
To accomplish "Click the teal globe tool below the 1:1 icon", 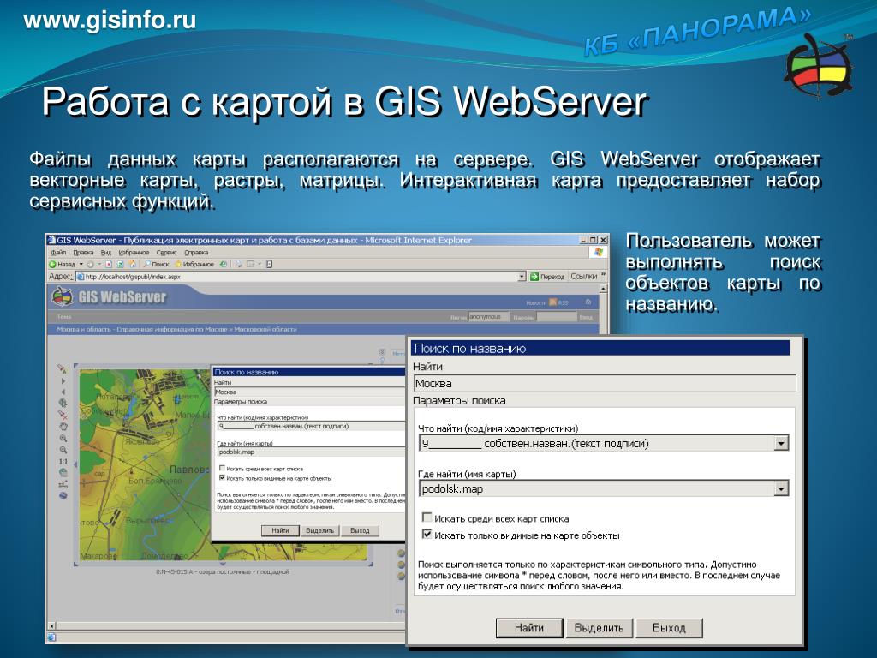I will point(63,473).
